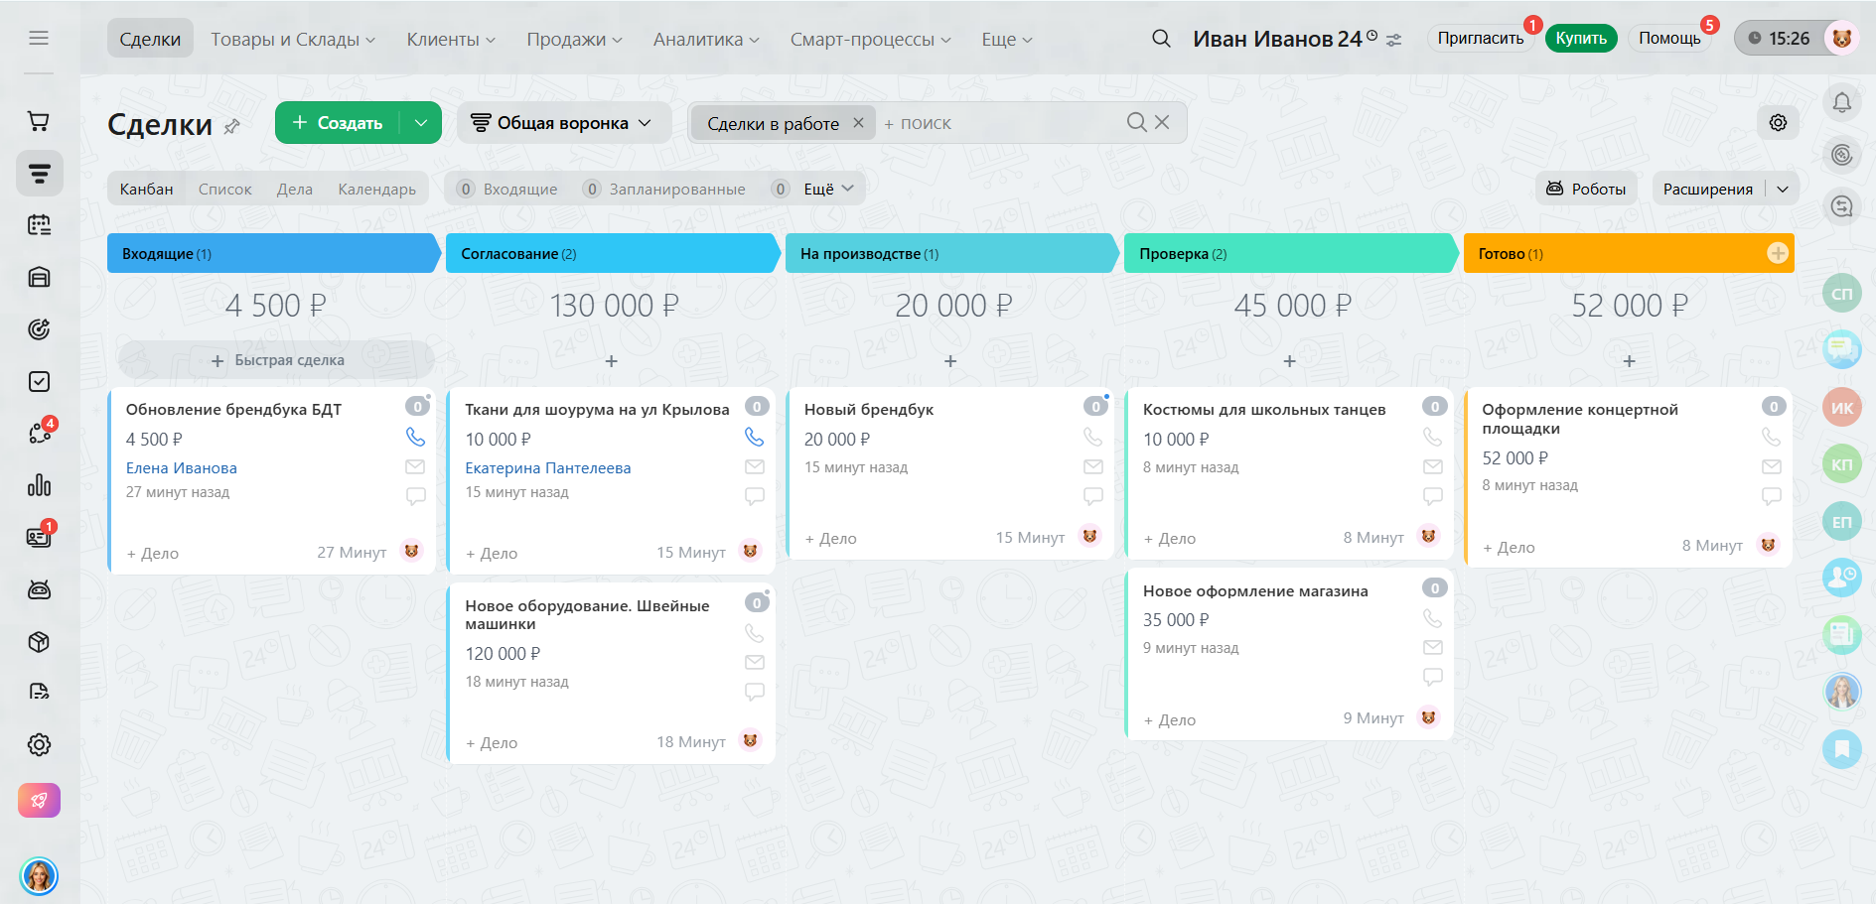Open the hamburger menu in the sidebar
The height and width of the screenshot is (904, 1876).
[x=39, y=38]
